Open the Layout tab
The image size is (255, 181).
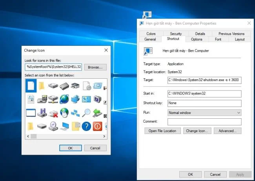tap(240, 39)
